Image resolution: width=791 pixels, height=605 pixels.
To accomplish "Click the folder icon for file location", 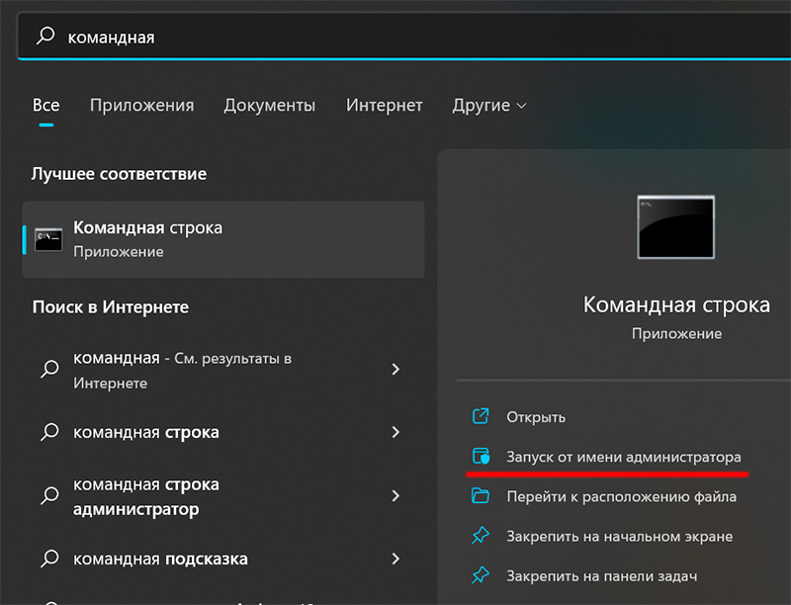I will [x=482, y=496].
